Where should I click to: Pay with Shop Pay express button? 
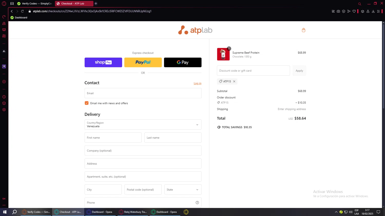[103, 62]
